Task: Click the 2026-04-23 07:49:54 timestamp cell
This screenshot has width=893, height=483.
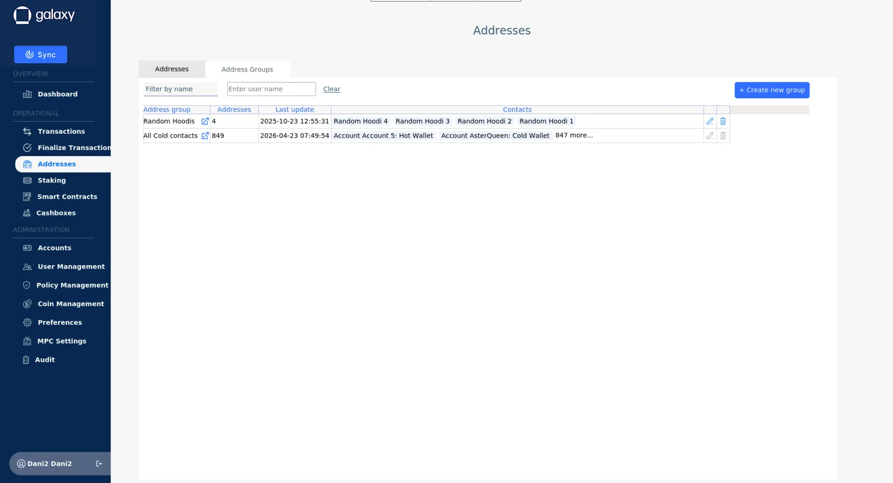Action: click(x=295, y=136)
